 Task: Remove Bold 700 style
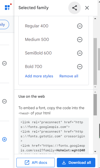tap(80, 67)
